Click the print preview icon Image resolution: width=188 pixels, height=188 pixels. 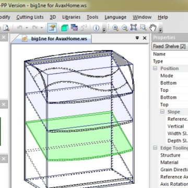[x=6, y=28]
